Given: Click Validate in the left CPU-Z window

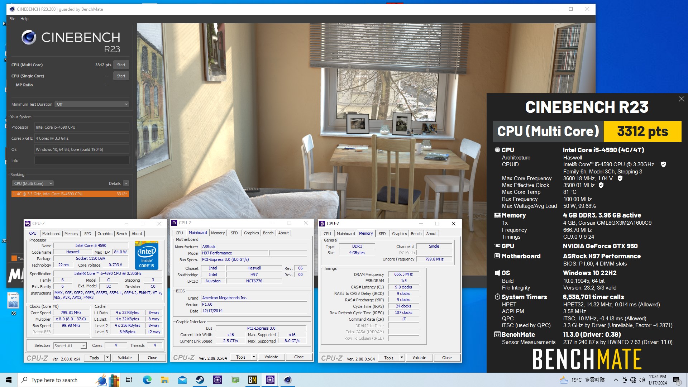Looking at the screenshot, I should (125, 358).
